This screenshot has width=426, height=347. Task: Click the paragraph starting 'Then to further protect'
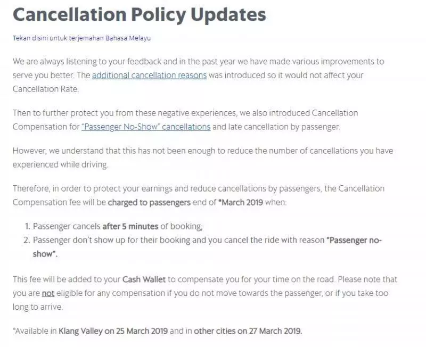click(185, 120)
